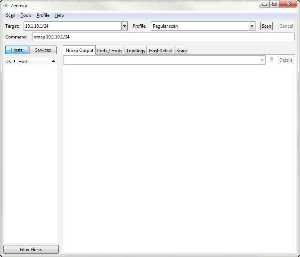Expand the Target dropdown arrow
This screenshot has width=300, height=257.
click(124, 26)
